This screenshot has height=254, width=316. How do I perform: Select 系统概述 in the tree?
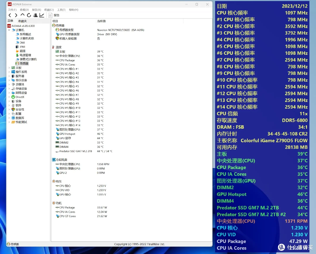click(23, 34)
